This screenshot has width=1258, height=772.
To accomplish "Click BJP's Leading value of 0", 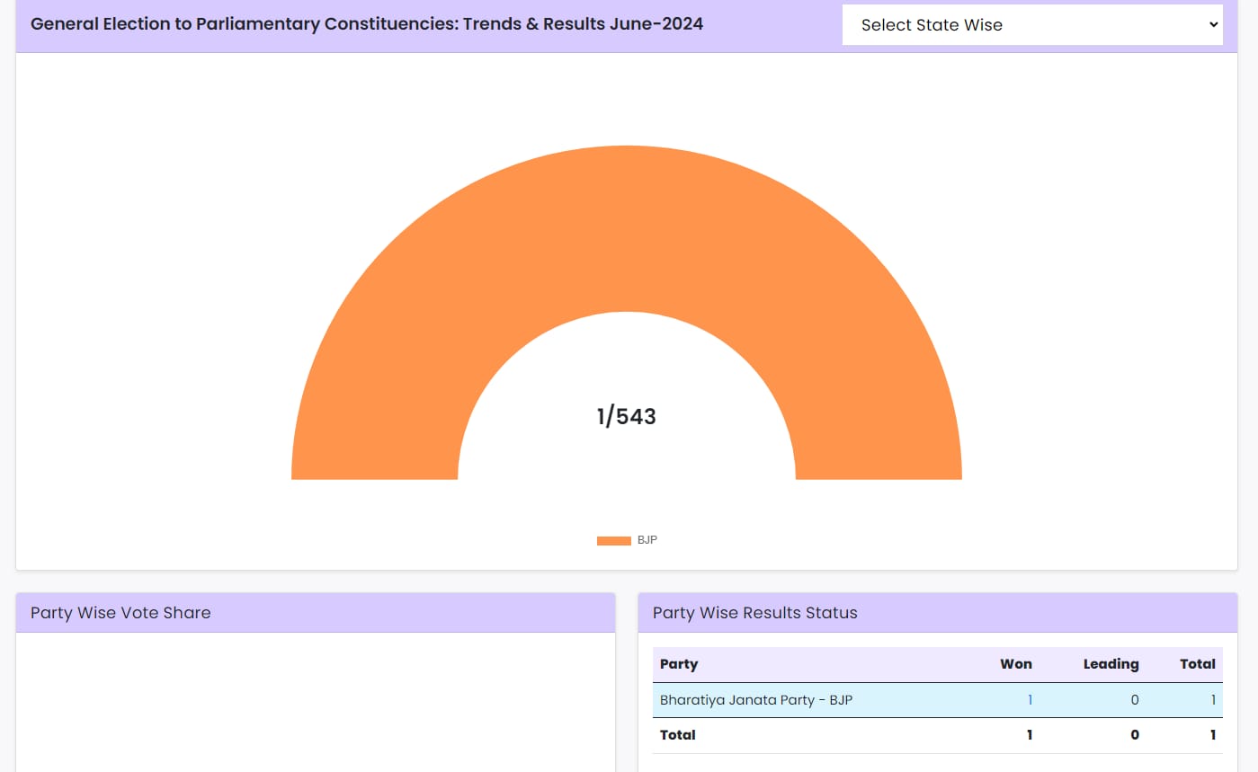I will pyautogui.click(x=1135, y=700).
